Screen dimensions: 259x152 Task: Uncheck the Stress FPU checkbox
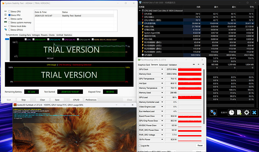[9, 15]
